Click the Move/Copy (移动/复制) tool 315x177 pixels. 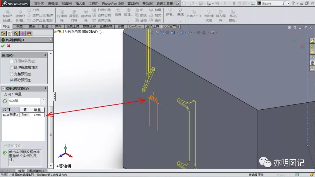pyautogui.click(x=233, y=15)
